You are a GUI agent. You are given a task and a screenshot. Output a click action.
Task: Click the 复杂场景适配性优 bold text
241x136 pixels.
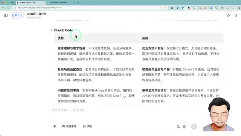70,70
